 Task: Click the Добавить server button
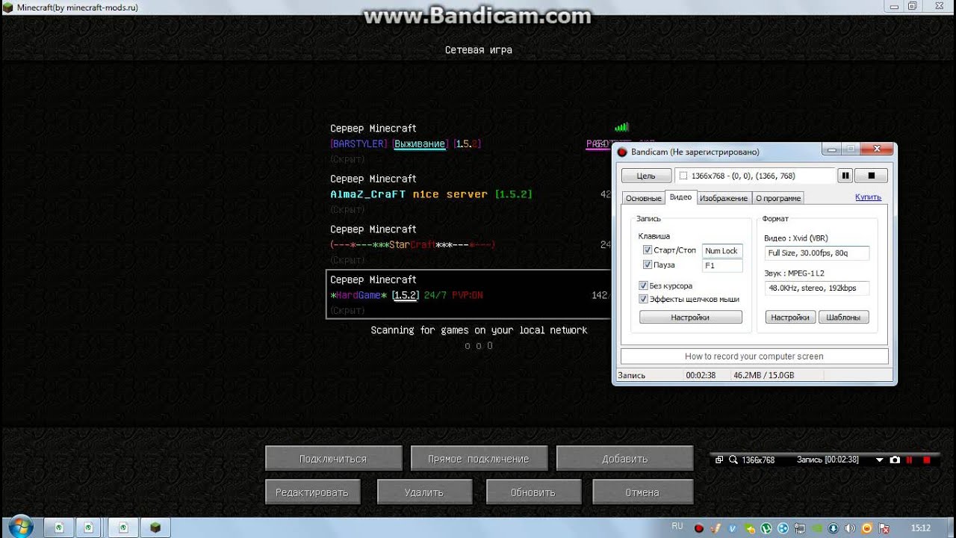(624, 459)
